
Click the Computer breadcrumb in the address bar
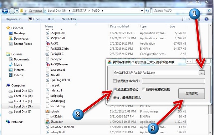(35, 11)
